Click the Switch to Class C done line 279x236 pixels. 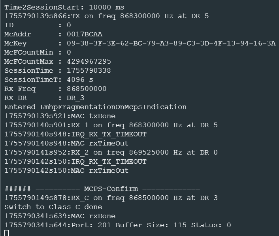tap(53, 207)
